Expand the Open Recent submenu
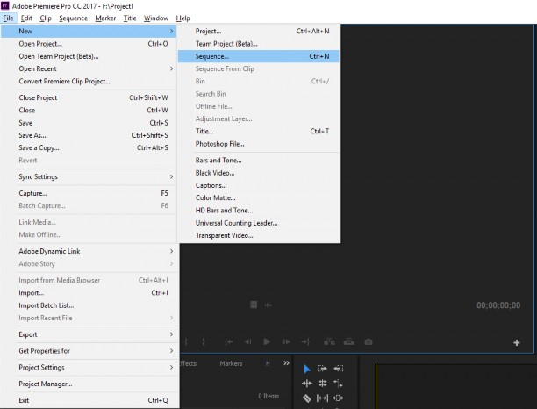 point(89,68)
